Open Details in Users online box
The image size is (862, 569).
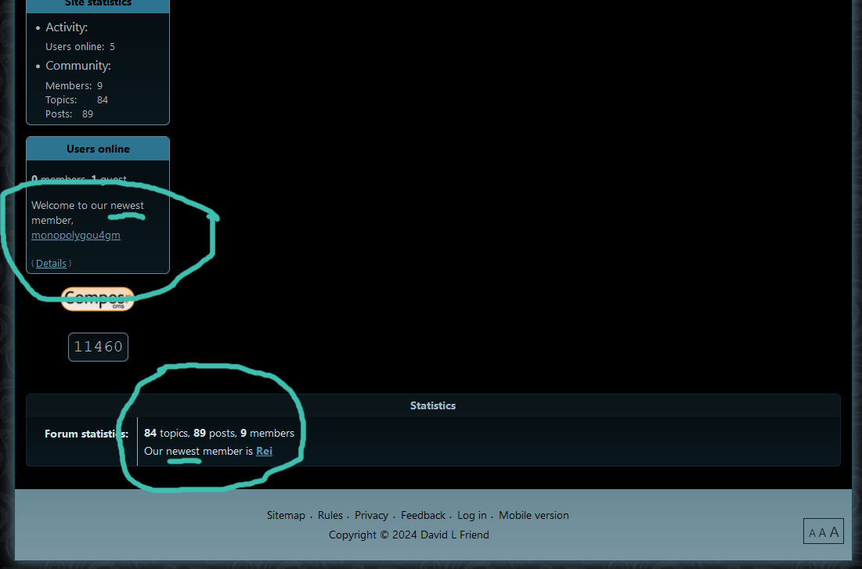click(51, 264)
